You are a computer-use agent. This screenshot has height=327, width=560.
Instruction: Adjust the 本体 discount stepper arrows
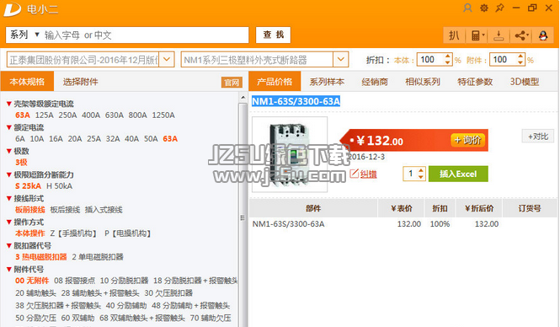[x=447, y=59]
